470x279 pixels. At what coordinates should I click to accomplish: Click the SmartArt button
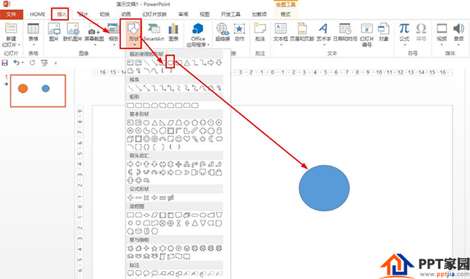pos(154,32)
